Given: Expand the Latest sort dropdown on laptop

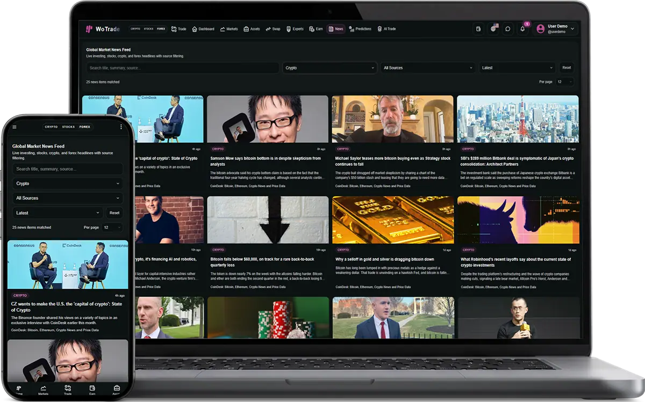Looking at the screenshot, I should [517, 68].
